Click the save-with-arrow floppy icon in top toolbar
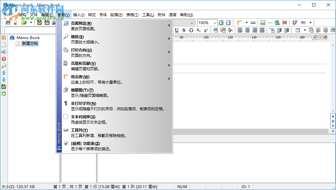The image size is (336, 190). [39, 23]
